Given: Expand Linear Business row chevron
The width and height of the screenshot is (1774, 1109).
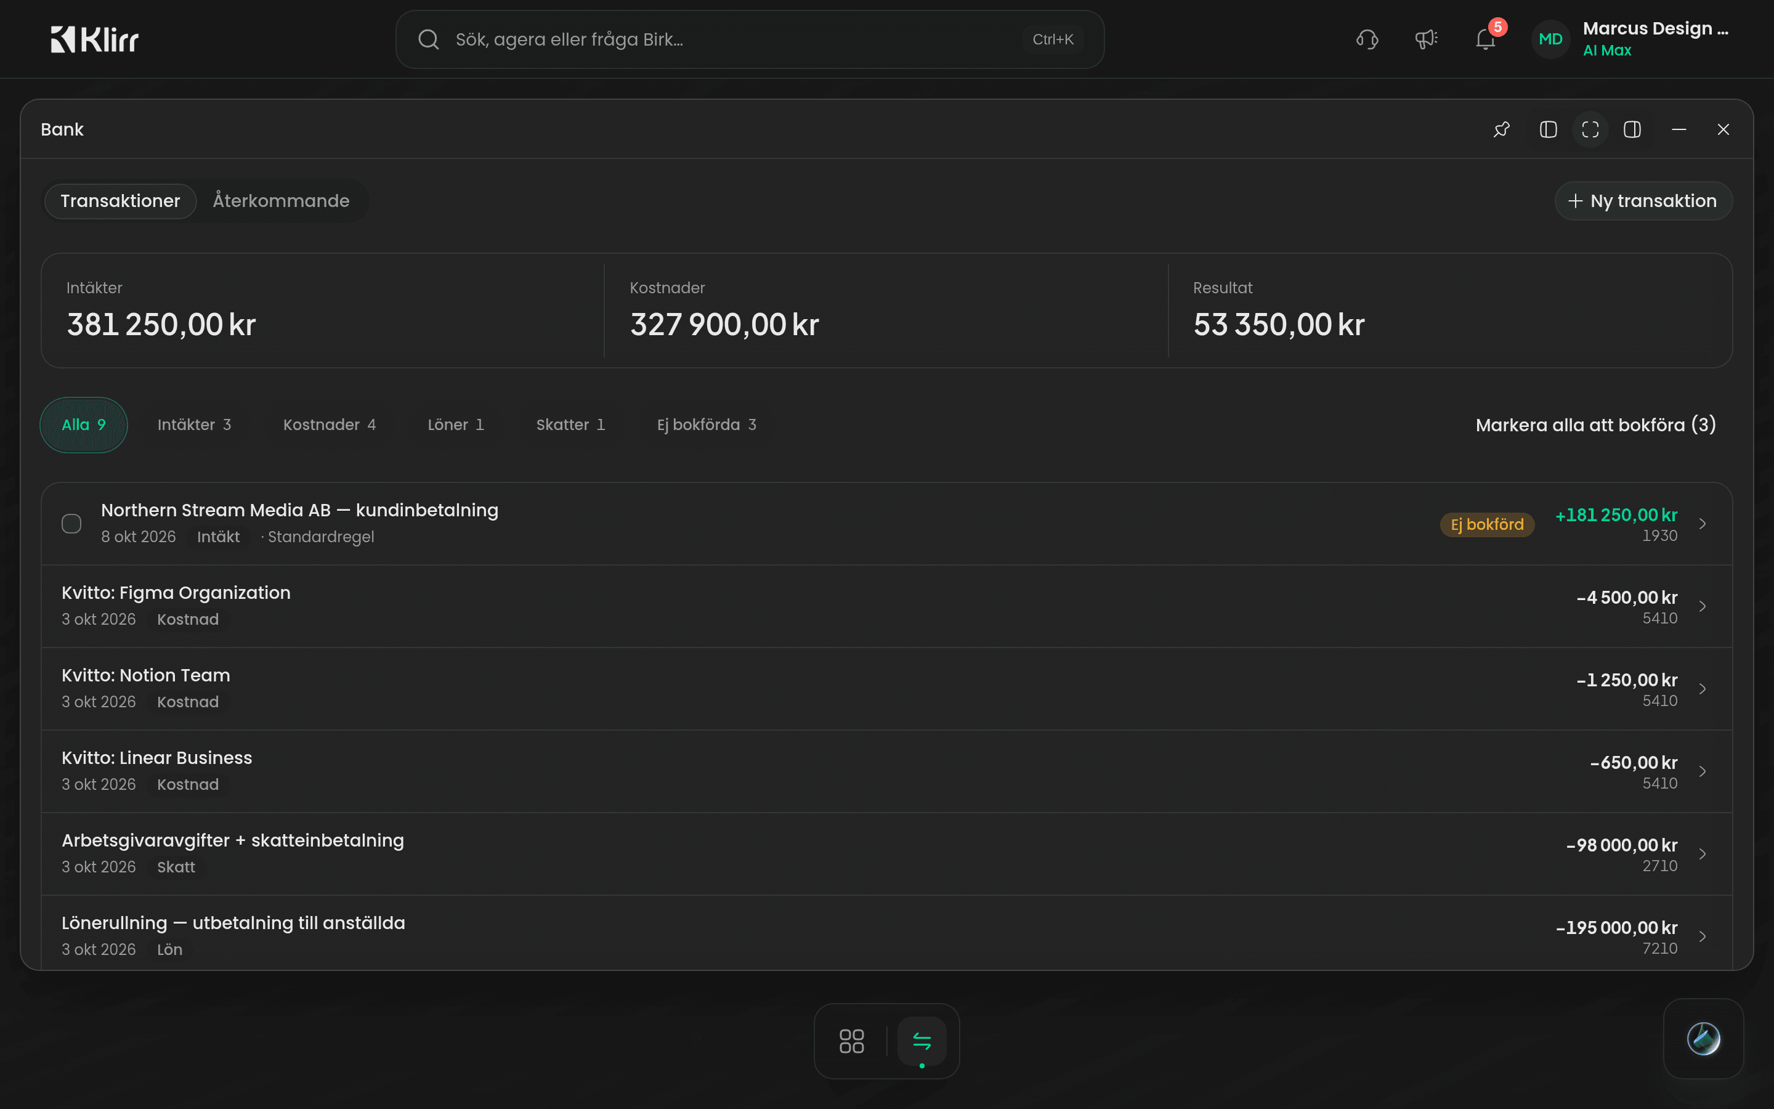Looking at the screenshot, I should tap(1702, 771).
